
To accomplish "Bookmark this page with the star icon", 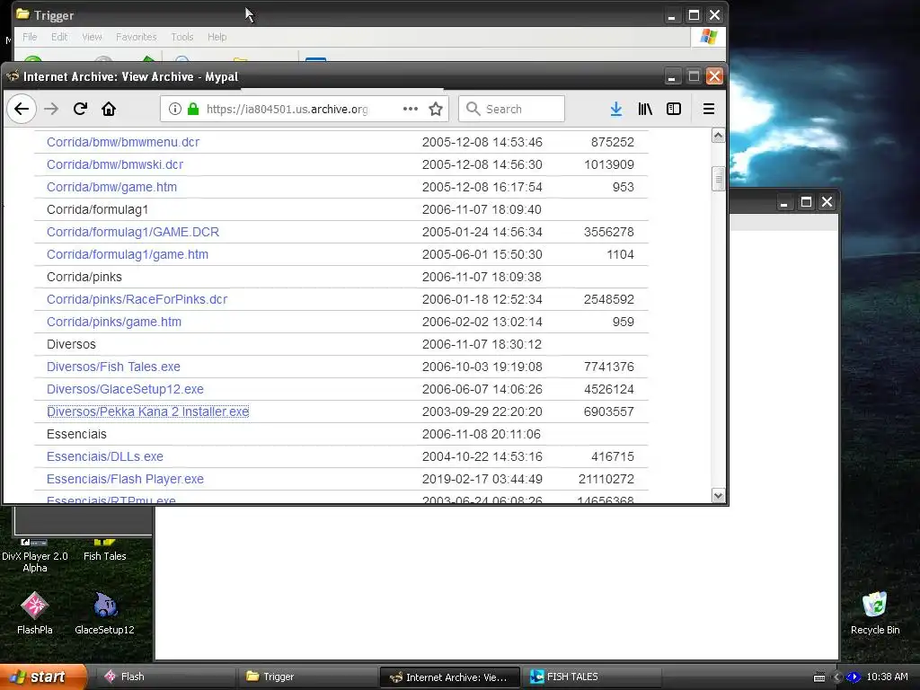I will point(436,109).
